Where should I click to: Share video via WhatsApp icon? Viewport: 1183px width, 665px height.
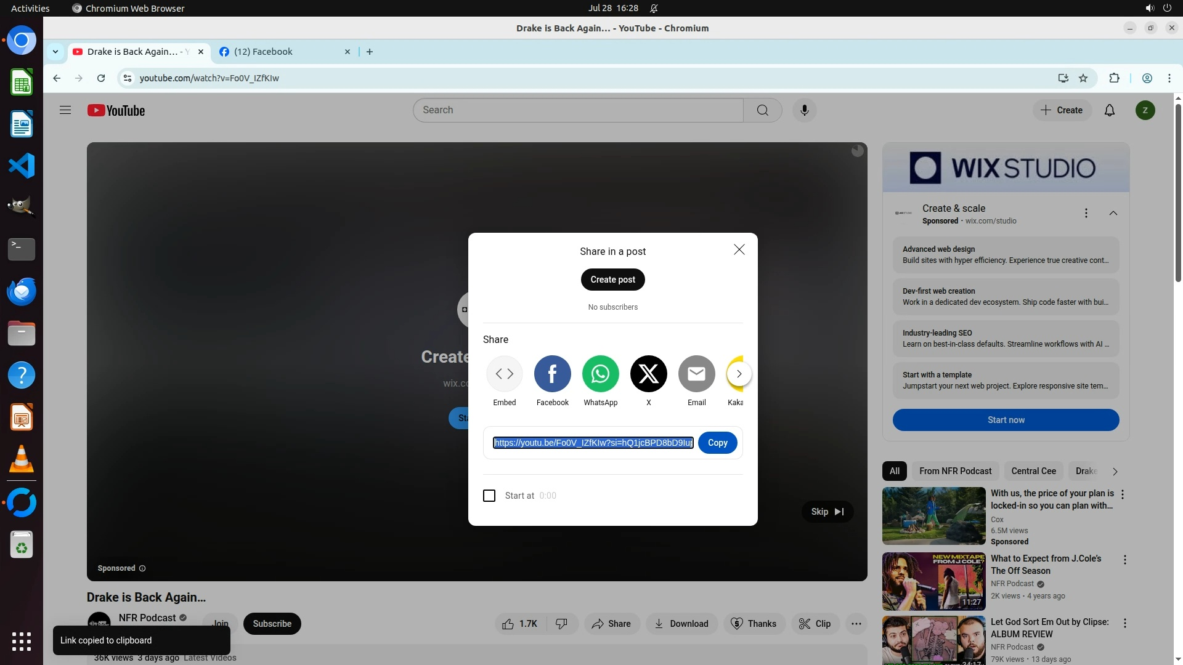tap(600, 374)
